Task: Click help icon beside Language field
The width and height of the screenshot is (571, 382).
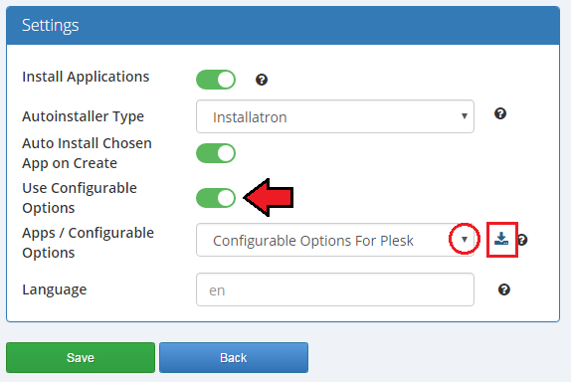Action: (504, 289)
